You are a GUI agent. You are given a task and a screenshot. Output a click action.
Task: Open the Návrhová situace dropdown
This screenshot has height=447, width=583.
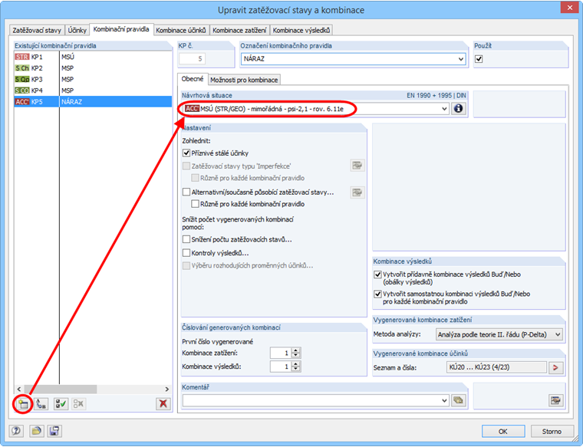444,109
